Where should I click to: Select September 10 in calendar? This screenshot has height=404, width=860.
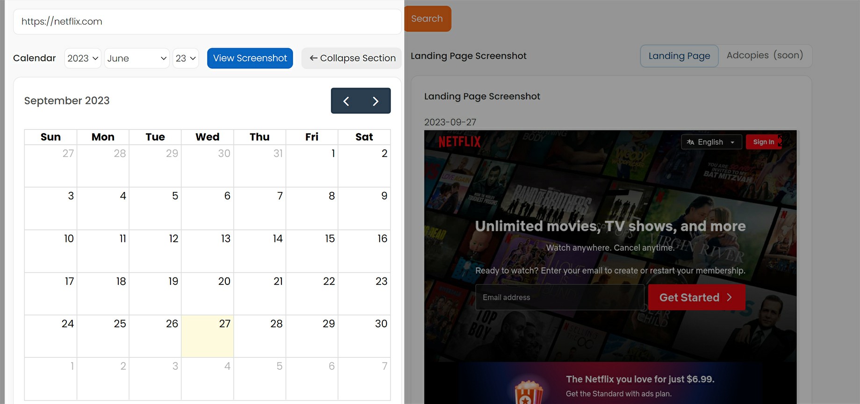pos(50,251)
